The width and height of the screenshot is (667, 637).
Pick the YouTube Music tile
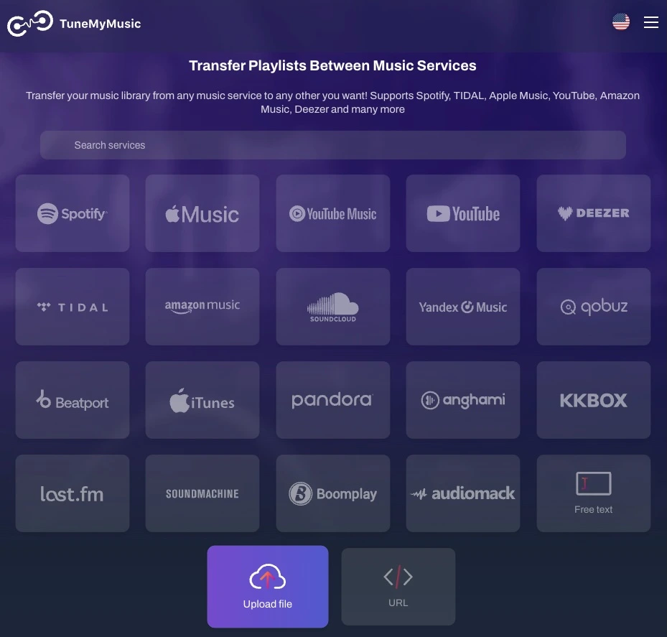(333, 213)
